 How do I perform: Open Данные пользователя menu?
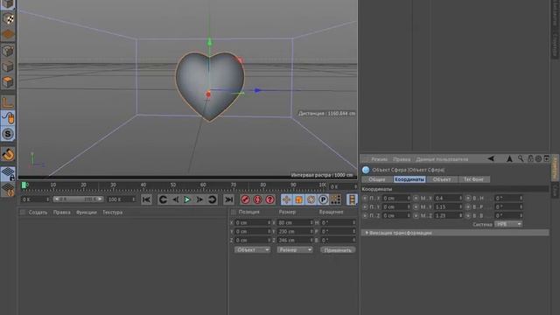[x=442, y=159]
